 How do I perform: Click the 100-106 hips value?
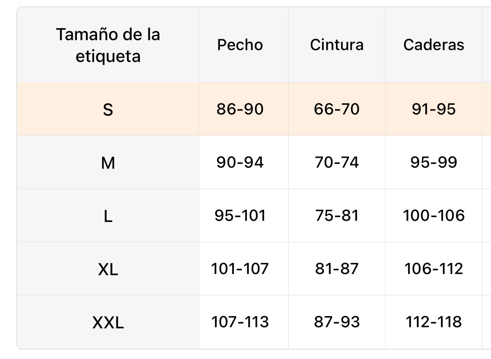pos(434,216)
